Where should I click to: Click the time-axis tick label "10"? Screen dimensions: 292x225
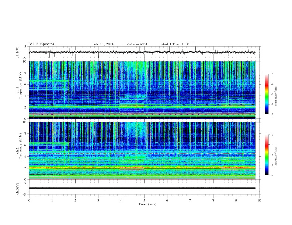click(x=259, y=200)
